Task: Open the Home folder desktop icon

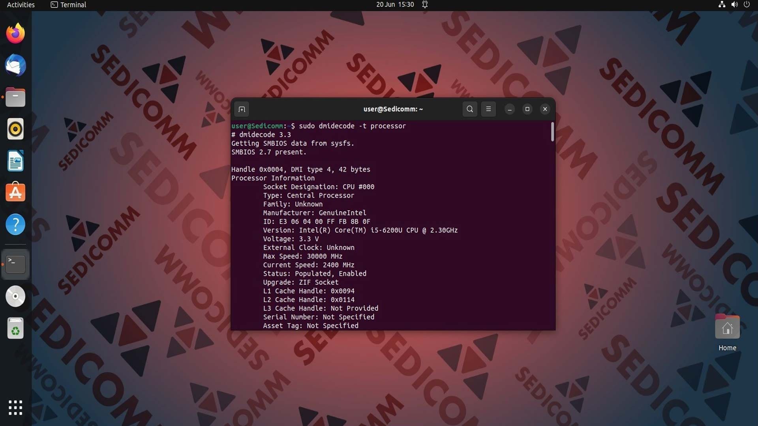Action: click(x=727, y=333)
